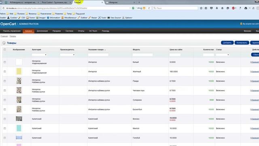259x146 pixels.
Task: Click the page reload icon
Action: click(x=149, y=8)
